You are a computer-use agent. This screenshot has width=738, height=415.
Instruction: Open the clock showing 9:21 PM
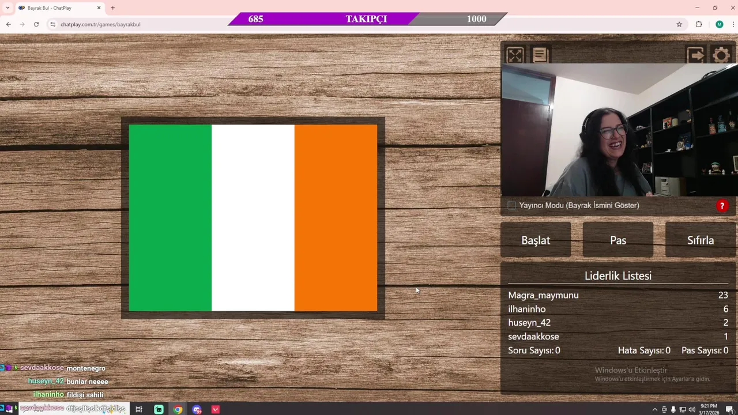click(709, 409)
